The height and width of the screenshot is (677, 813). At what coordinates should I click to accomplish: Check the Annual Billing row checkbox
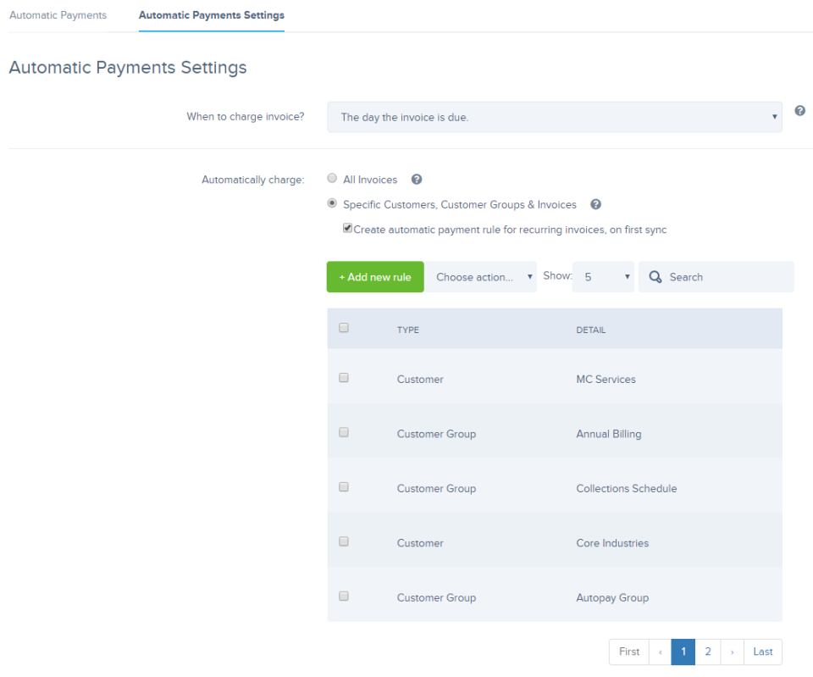(x=344, y=432)
